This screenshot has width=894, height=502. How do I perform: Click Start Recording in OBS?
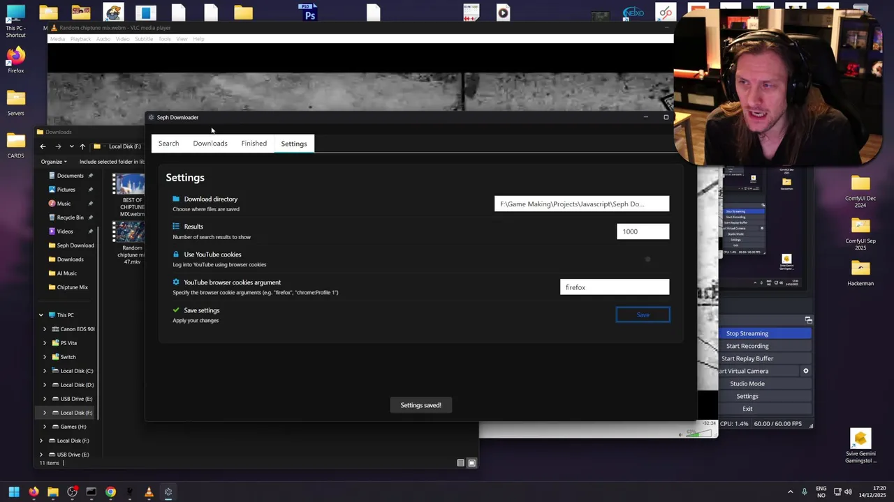765,346
